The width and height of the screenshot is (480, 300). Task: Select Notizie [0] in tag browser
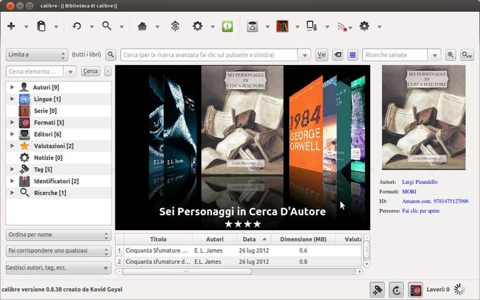point(59,158)
